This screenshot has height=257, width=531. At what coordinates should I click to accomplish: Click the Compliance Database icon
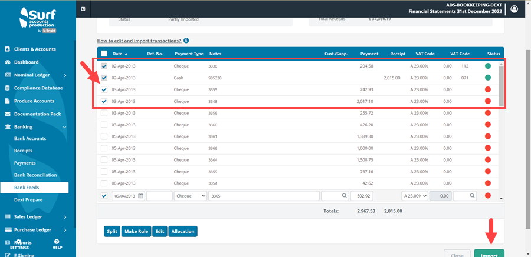(8, 88)
